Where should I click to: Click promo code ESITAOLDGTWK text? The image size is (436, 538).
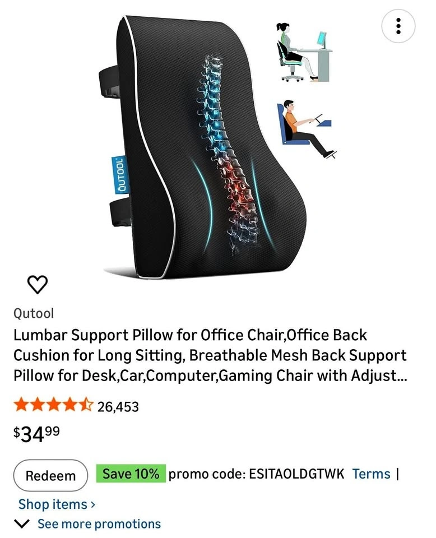tap(256, 474)
